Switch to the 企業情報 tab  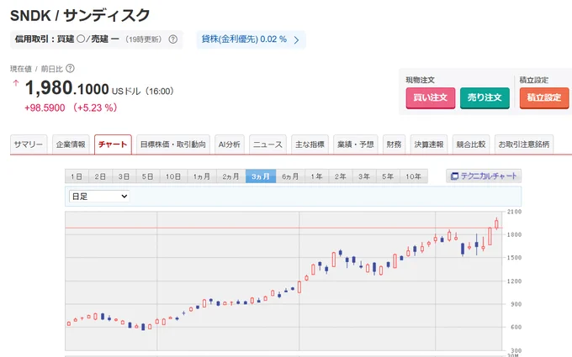click(71, 144)
